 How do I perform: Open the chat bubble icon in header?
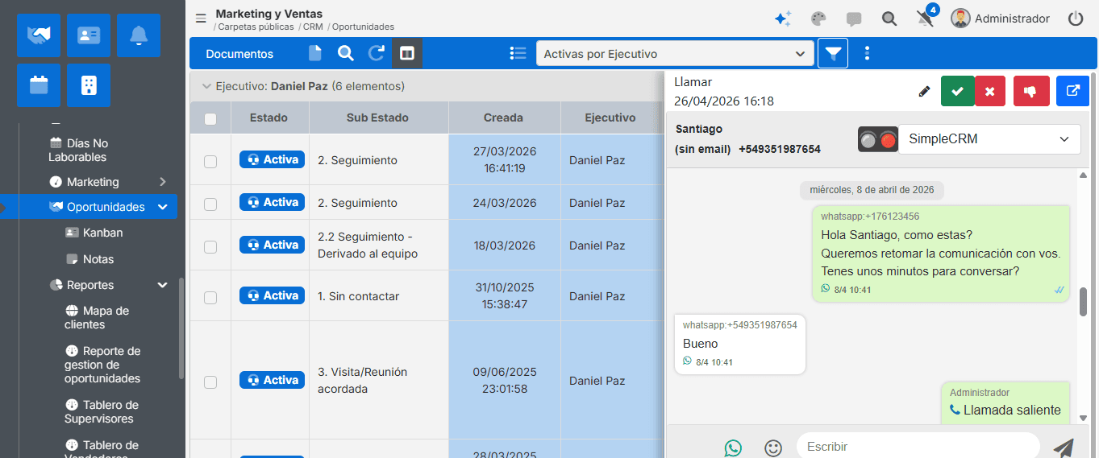pos(854,19)
